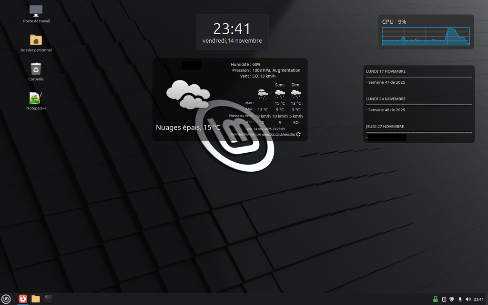The height and width of the screenshot is (305, 488).
Task: Click the Sam. forecast weather icon
Action: pyautogui.click(x=280, y=93)
